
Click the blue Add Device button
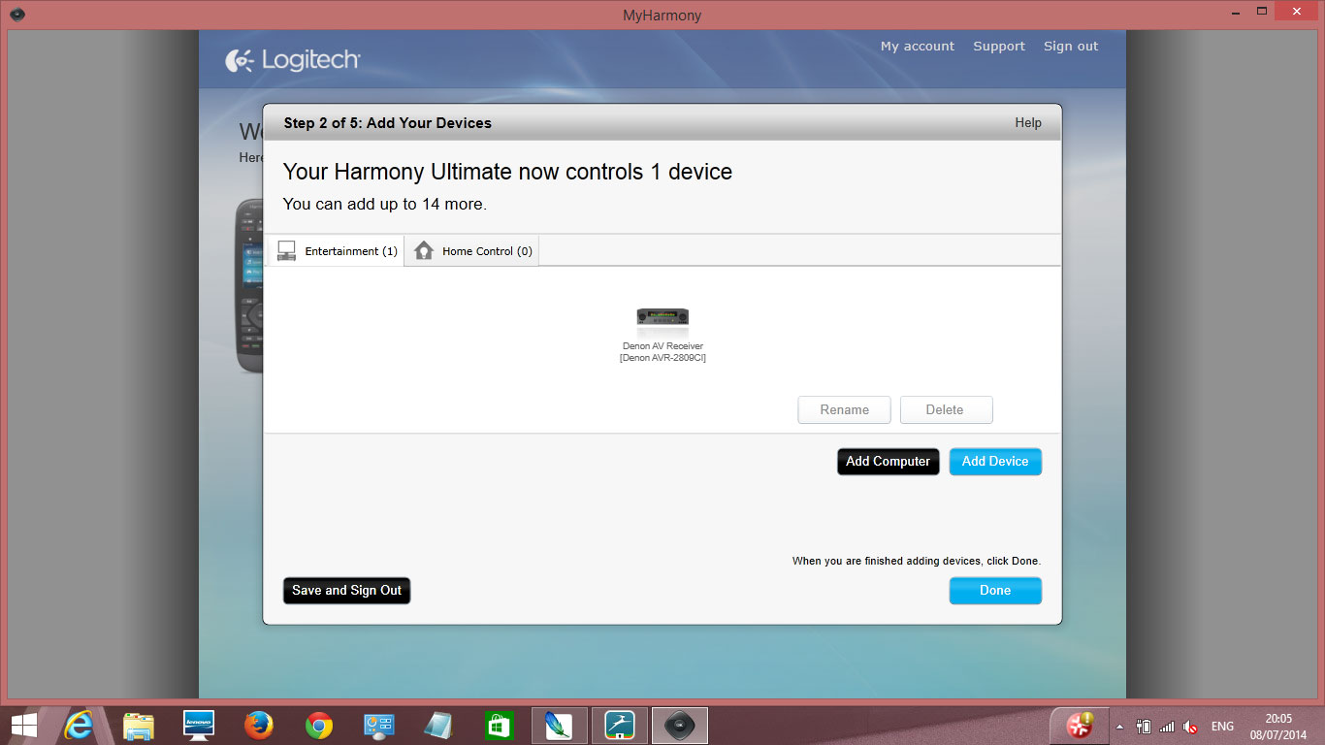coord(995,462)
